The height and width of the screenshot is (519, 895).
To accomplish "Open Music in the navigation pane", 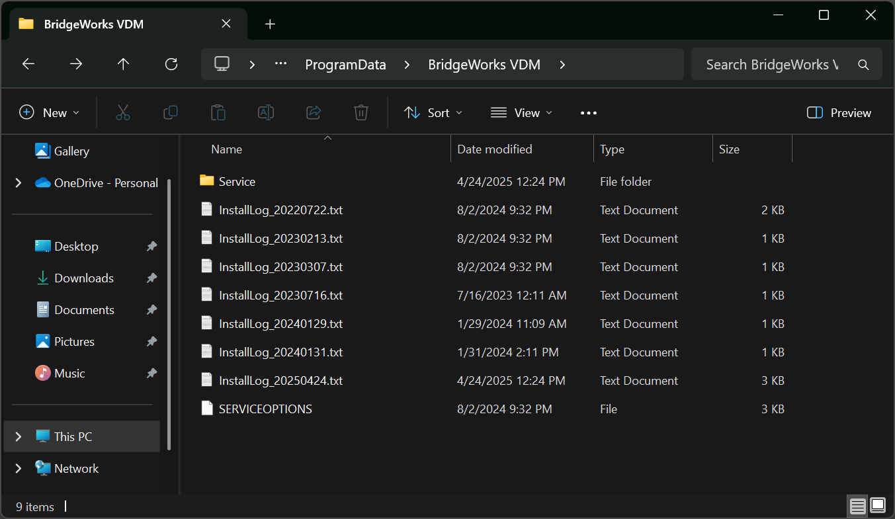I will 69,374.
